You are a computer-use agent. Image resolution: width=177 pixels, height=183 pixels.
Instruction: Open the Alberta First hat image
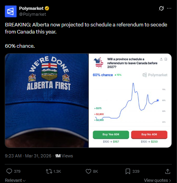click(x=47, y=101)
